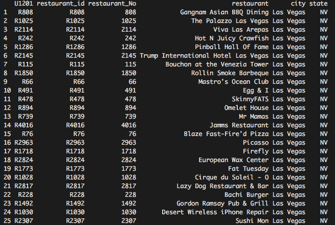Image resolution: width=335 pixels, height=225 pixels.
Task: Select 'Lazy Dog Restaurant & Bar' text
Action: (x=222, y=187)
